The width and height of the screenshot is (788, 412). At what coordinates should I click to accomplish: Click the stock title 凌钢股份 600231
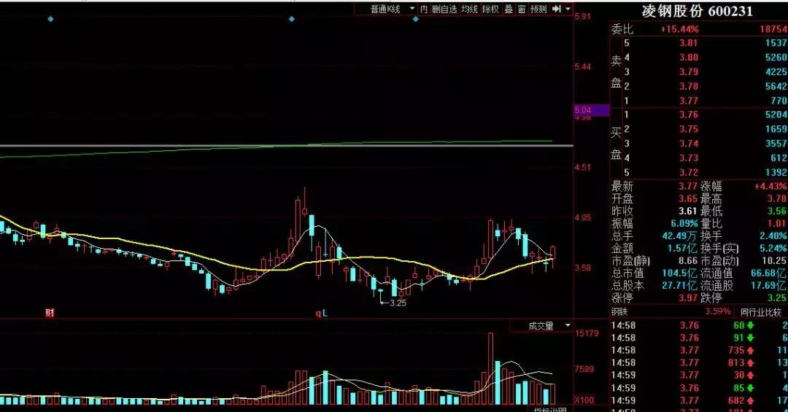click(x=697, y=11)
